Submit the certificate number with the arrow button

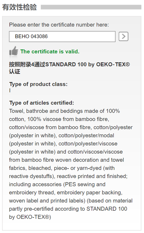(x=123, y=36)
